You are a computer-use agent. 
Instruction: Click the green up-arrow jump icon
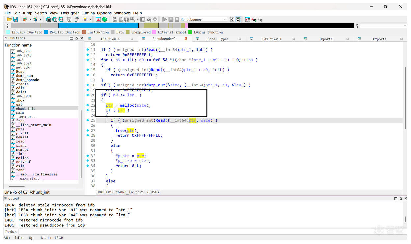click(77, 20)
